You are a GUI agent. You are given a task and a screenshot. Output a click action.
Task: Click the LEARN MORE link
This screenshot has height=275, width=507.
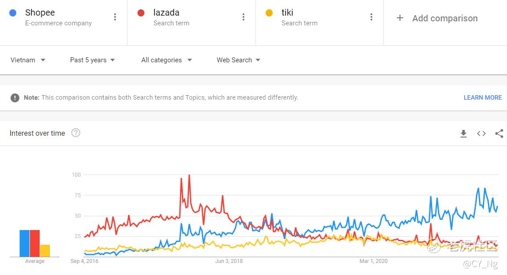tap(482, 97)
